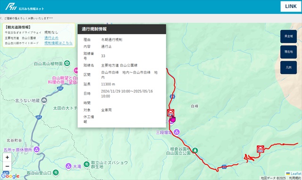Select the 白山高山植物園 green marker
The height and width of the screenshot is (180, 302).
point(67,63)
